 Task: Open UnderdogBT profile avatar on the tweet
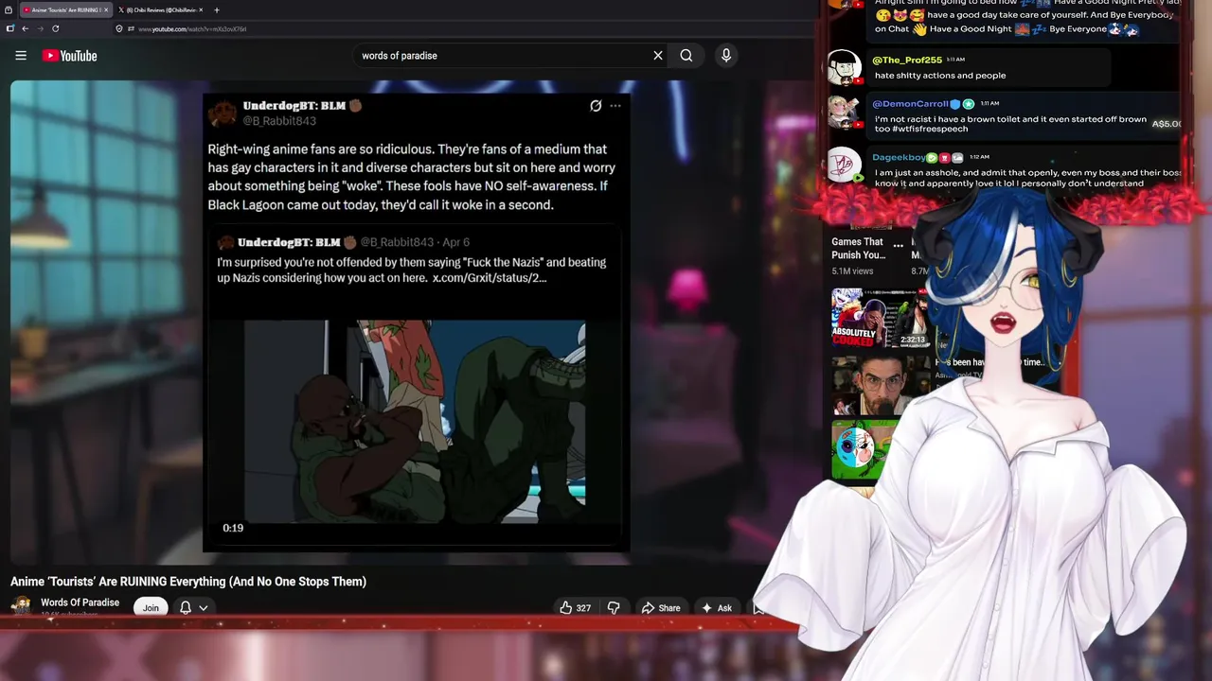click(223, 114)
